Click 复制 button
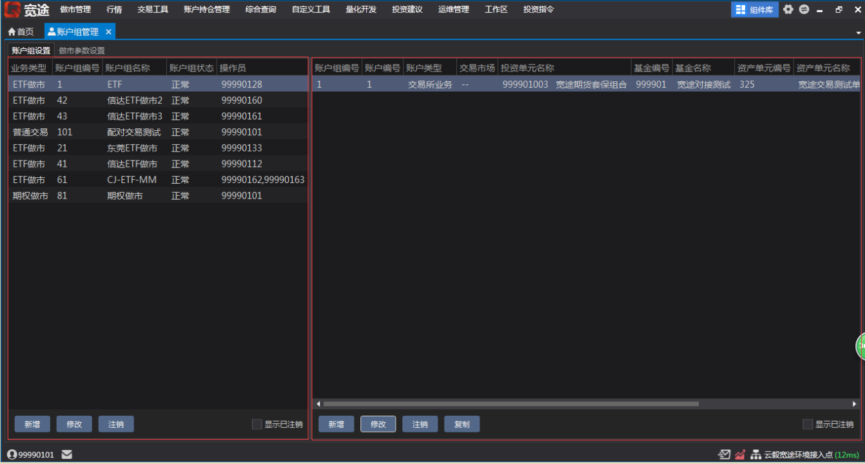 click(462, 424)
